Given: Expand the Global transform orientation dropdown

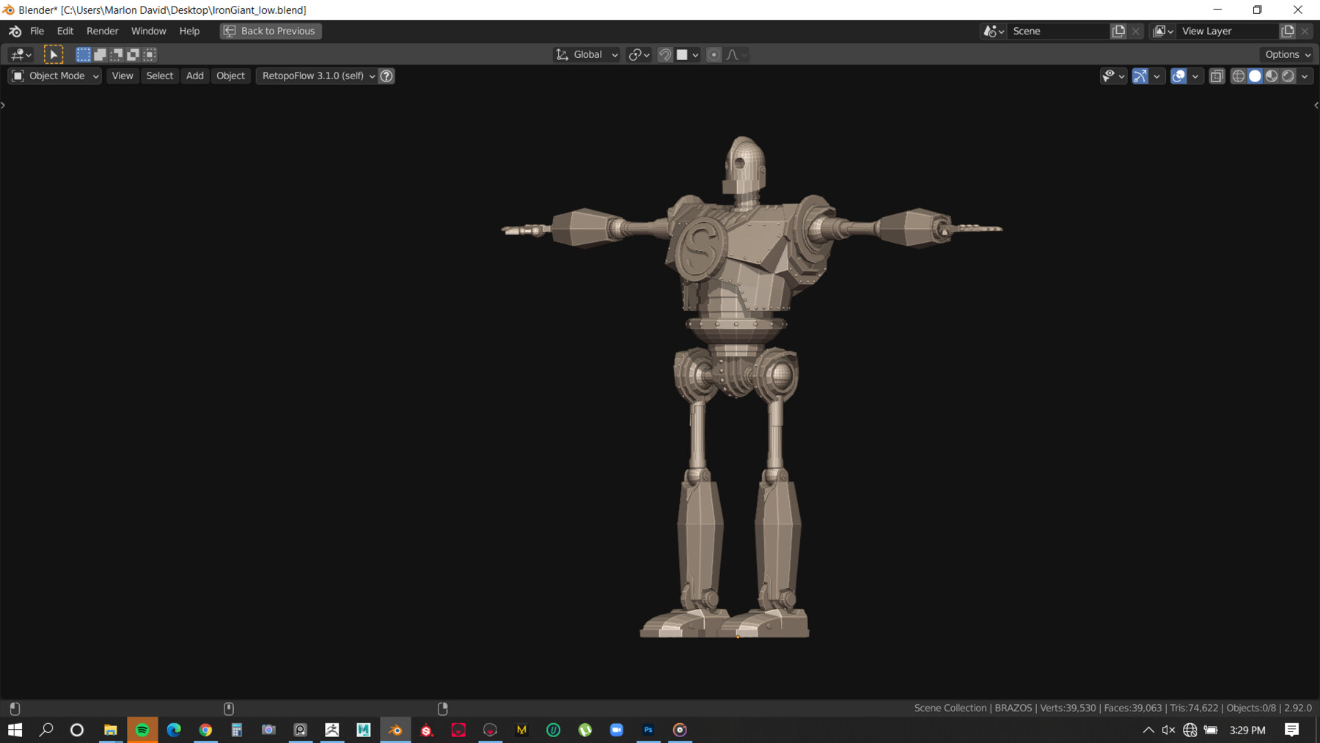Looking at the screenshot, I should point(587,54).
